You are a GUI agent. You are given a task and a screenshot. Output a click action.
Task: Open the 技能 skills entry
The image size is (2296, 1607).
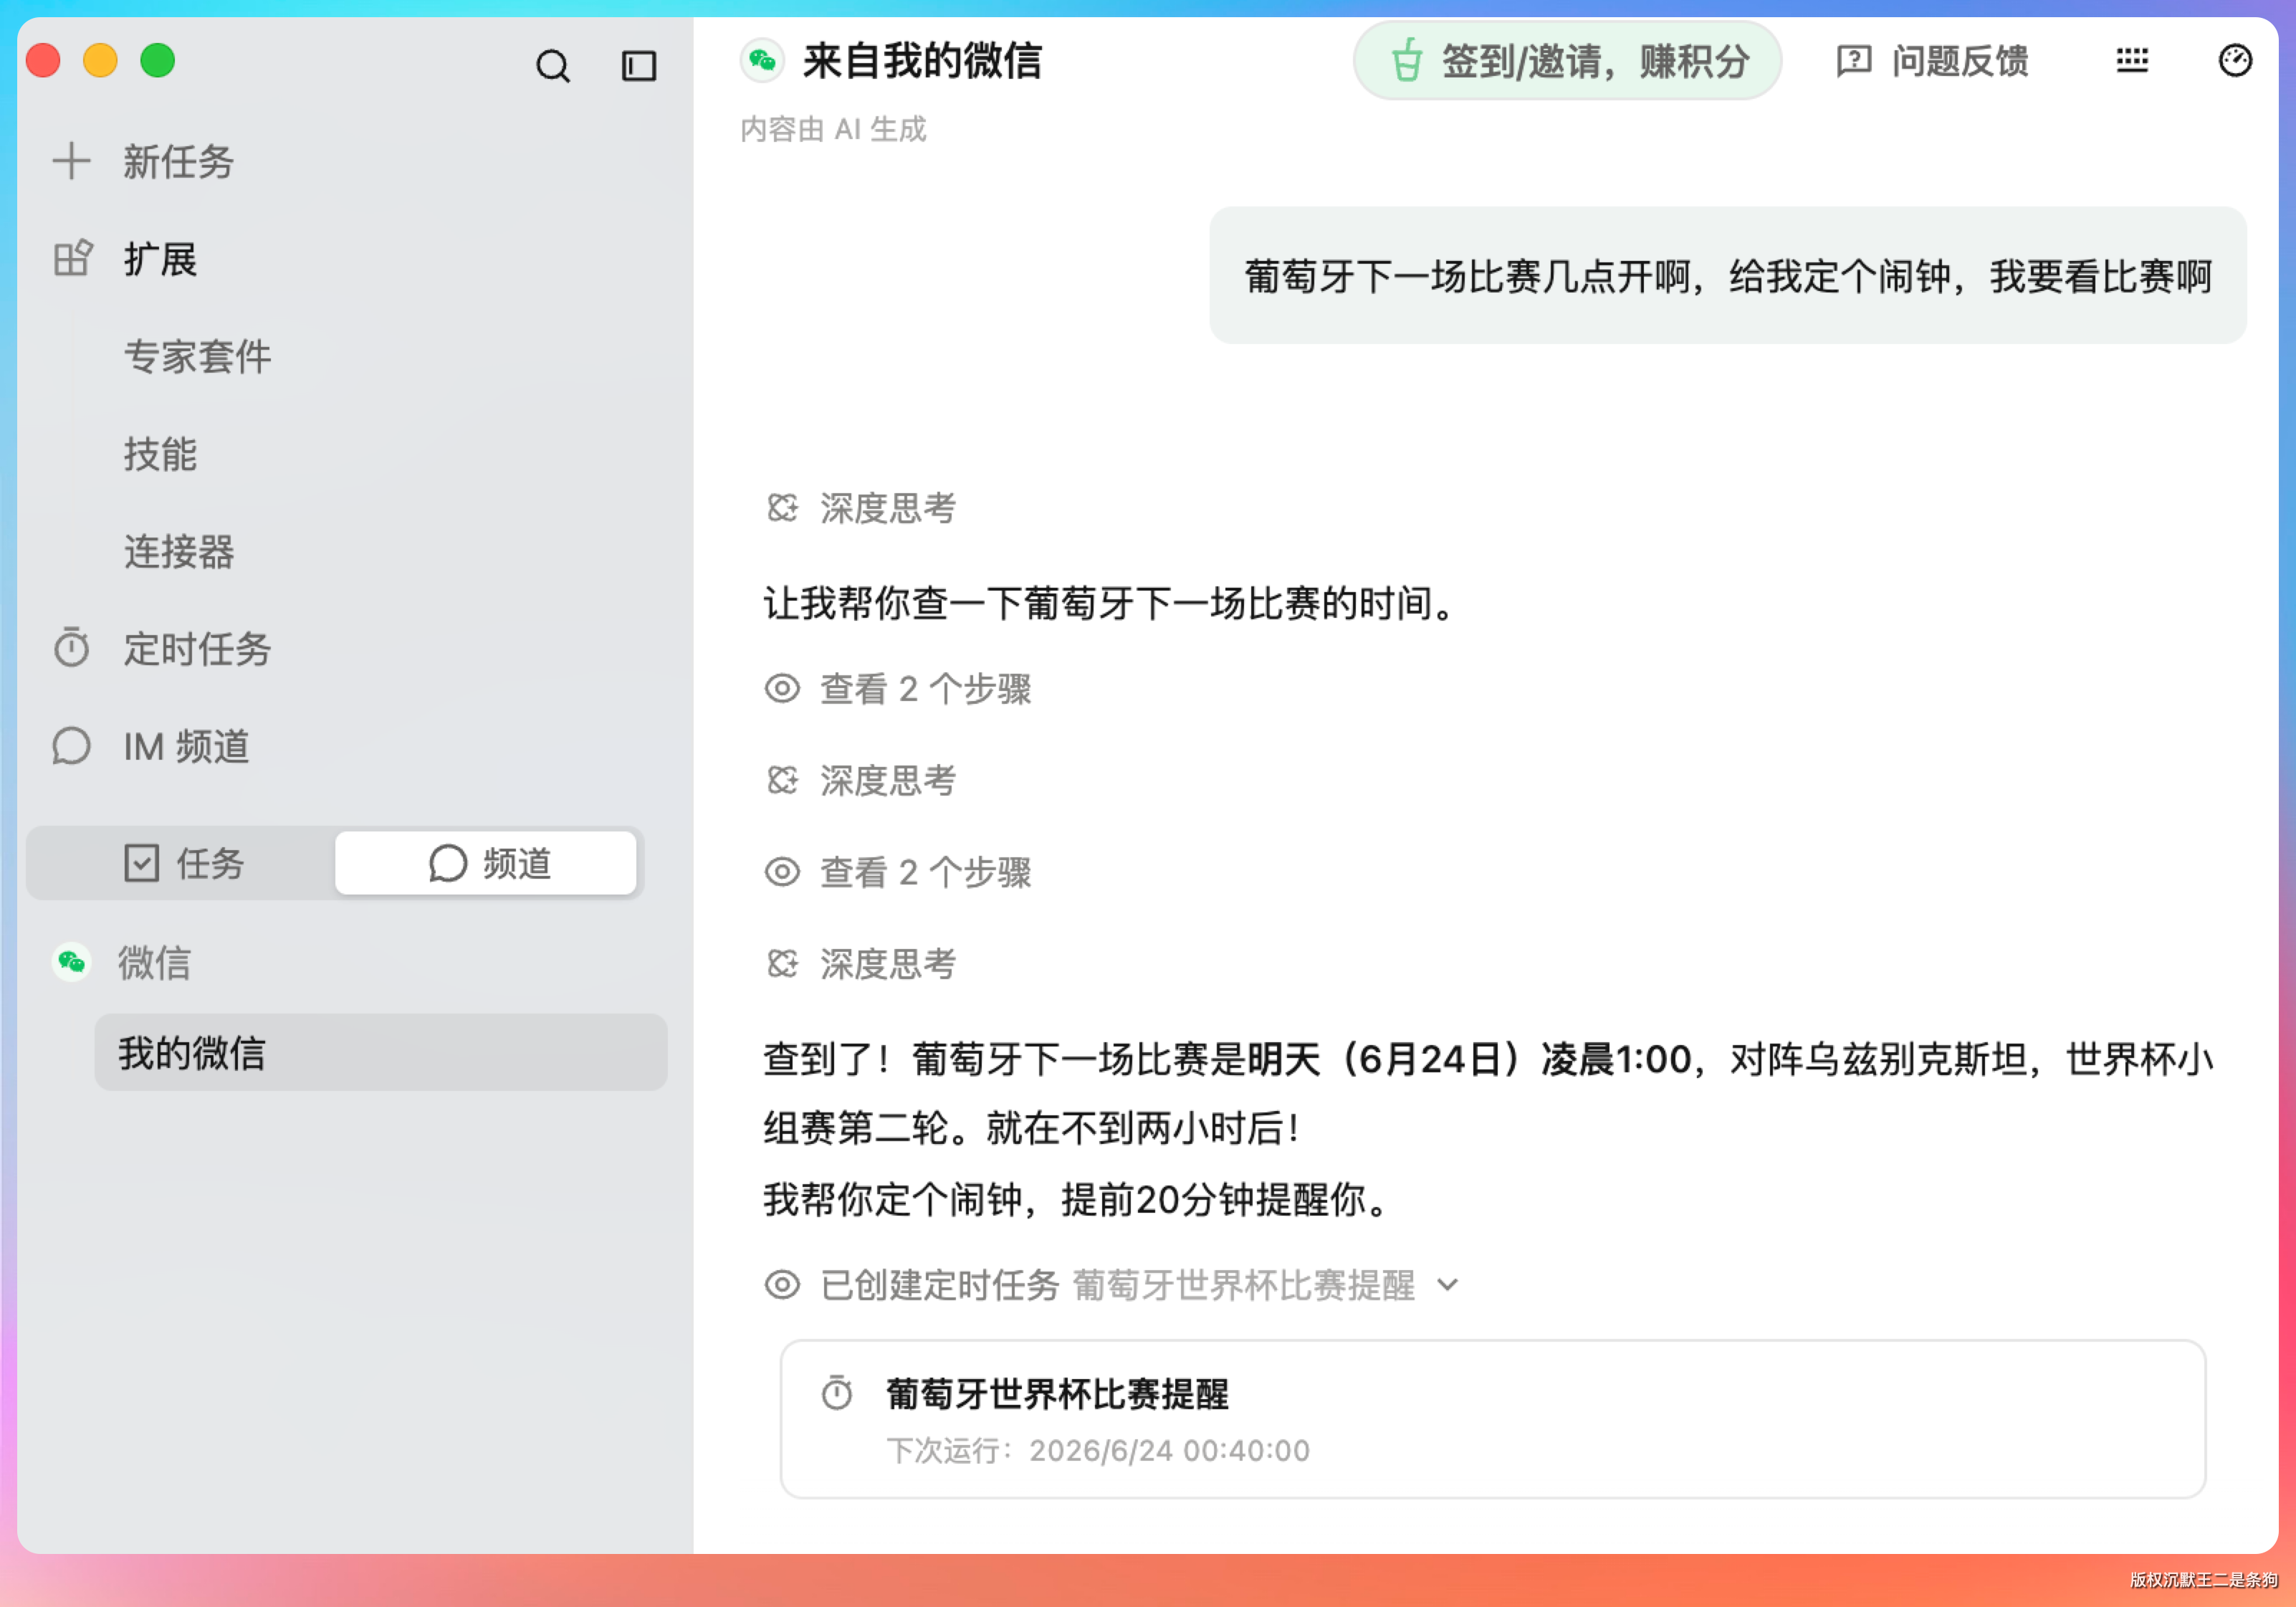160,454
